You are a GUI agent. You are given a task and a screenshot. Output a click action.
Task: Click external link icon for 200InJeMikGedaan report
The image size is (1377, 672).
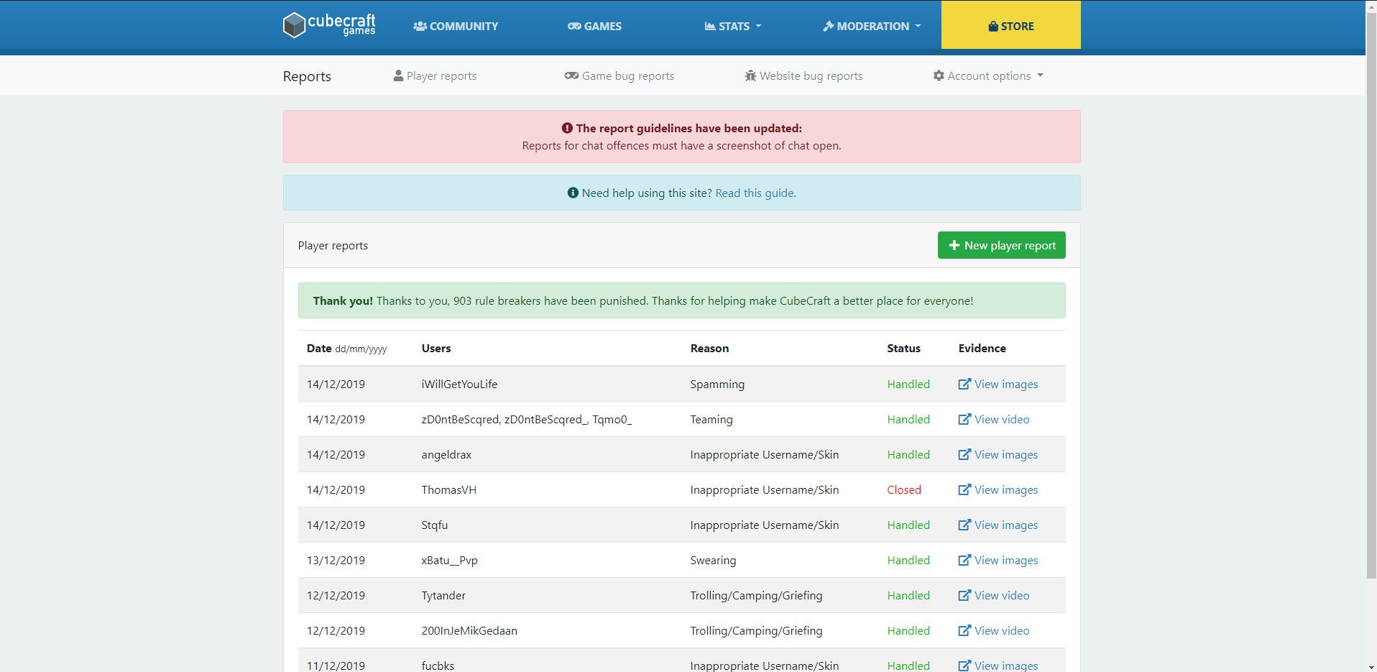pos(964,630)
